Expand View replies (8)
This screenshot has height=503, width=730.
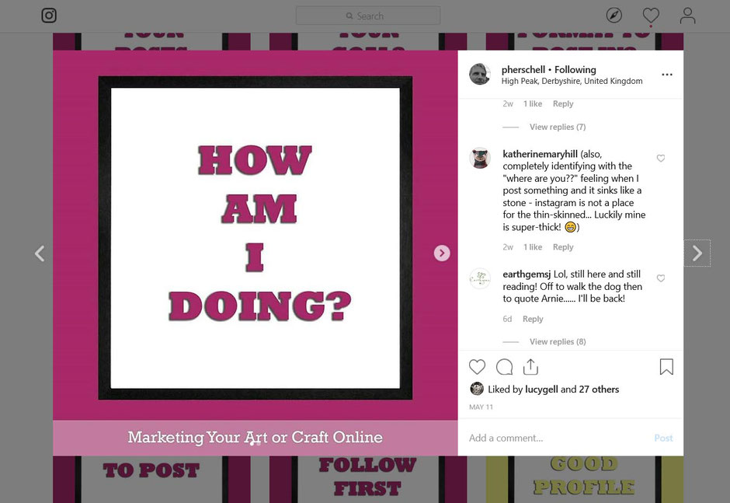[558, 342]
